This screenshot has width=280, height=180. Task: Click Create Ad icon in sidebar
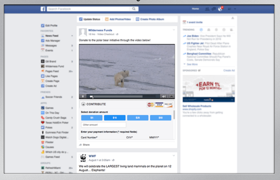[x=43, y=86]
